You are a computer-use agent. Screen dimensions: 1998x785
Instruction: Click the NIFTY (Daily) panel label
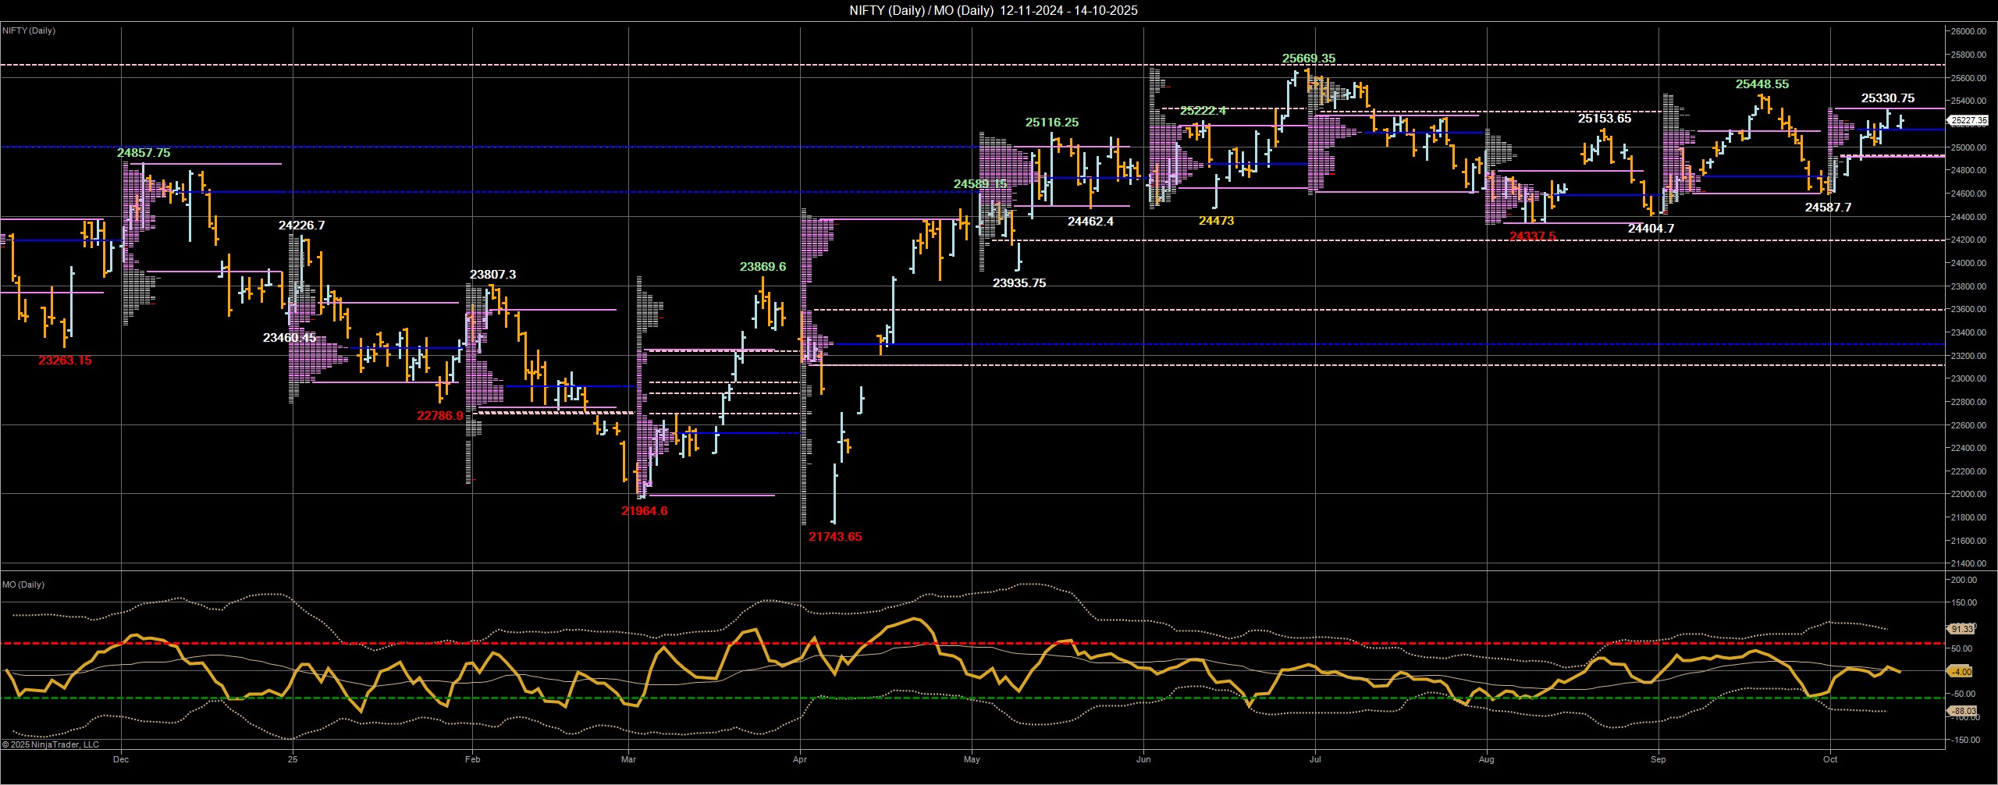[x=29, y=31]
